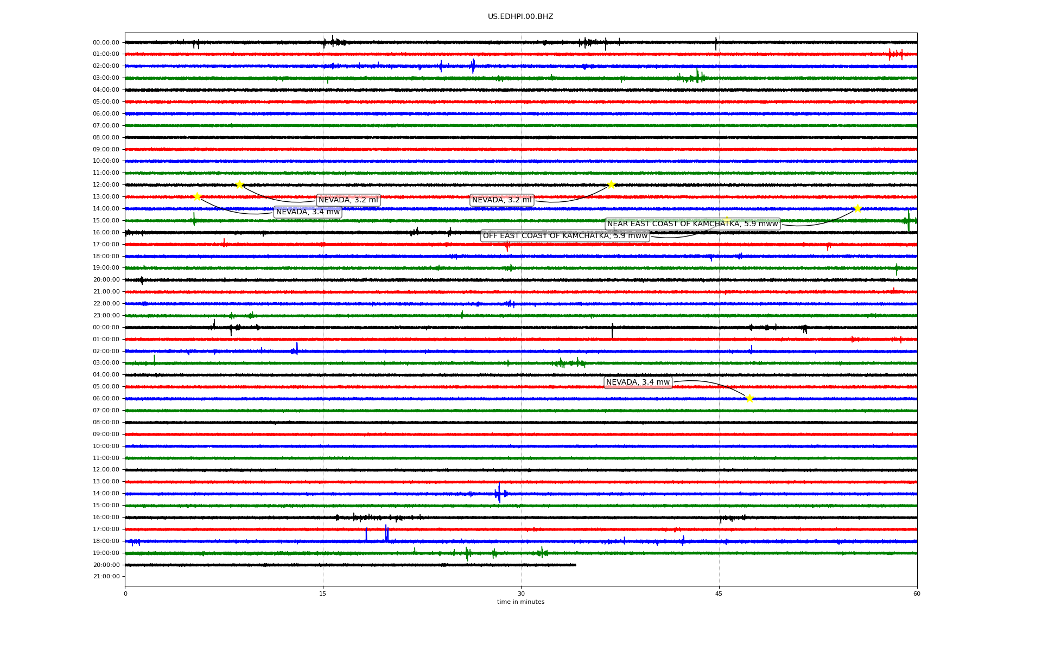Click the 22:00:00 time label on y-axis
The height and width of the screenshot is (651, 1042).
point(106,303)
